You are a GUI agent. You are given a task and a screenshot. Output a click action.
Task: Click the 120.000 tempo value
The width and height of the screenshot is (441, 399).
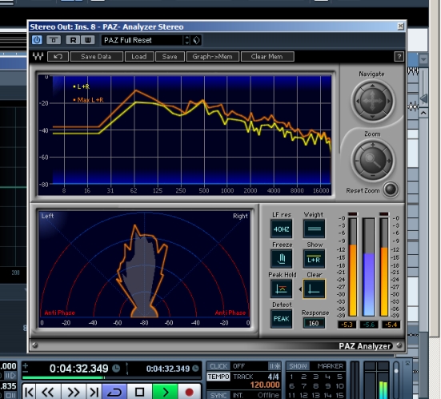coord(265,385)
